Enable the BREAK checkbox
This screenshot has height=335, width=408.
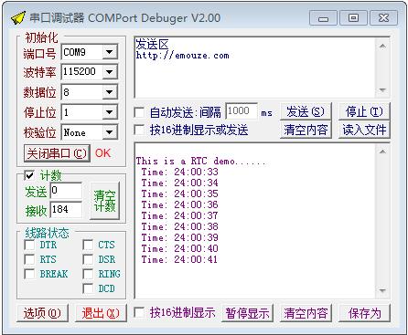29,274
